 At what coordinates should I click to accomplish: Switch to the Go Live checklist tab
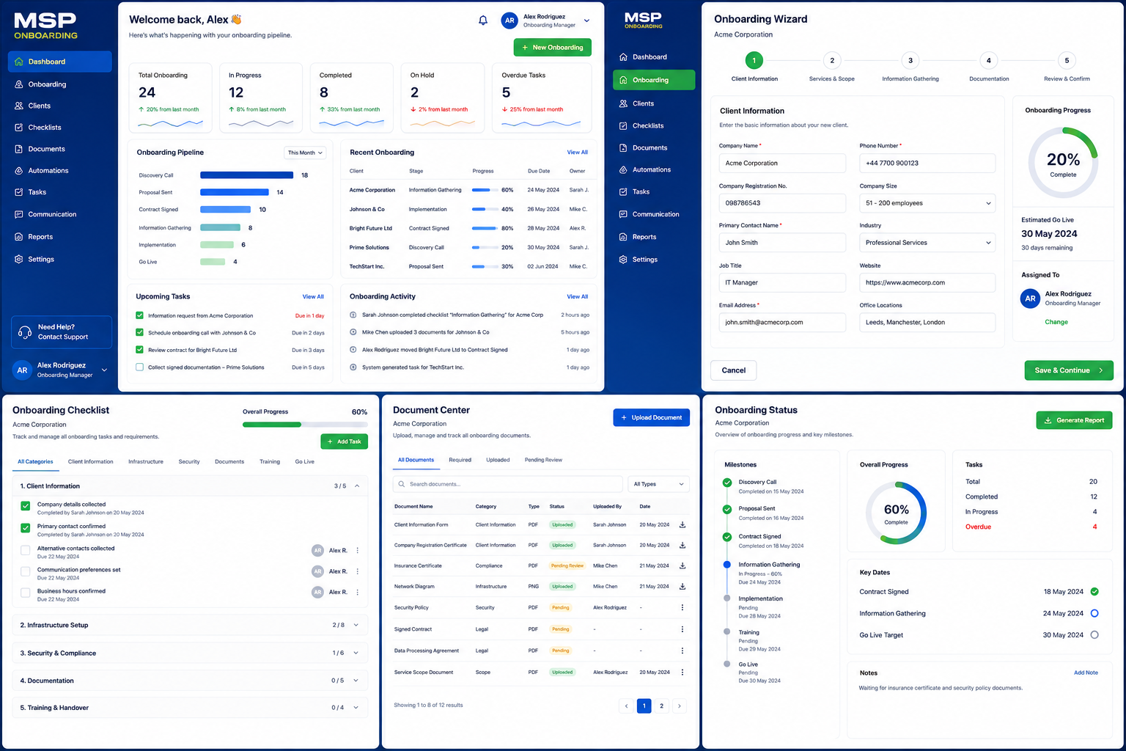pyautogui.click(x=305, y=462)
